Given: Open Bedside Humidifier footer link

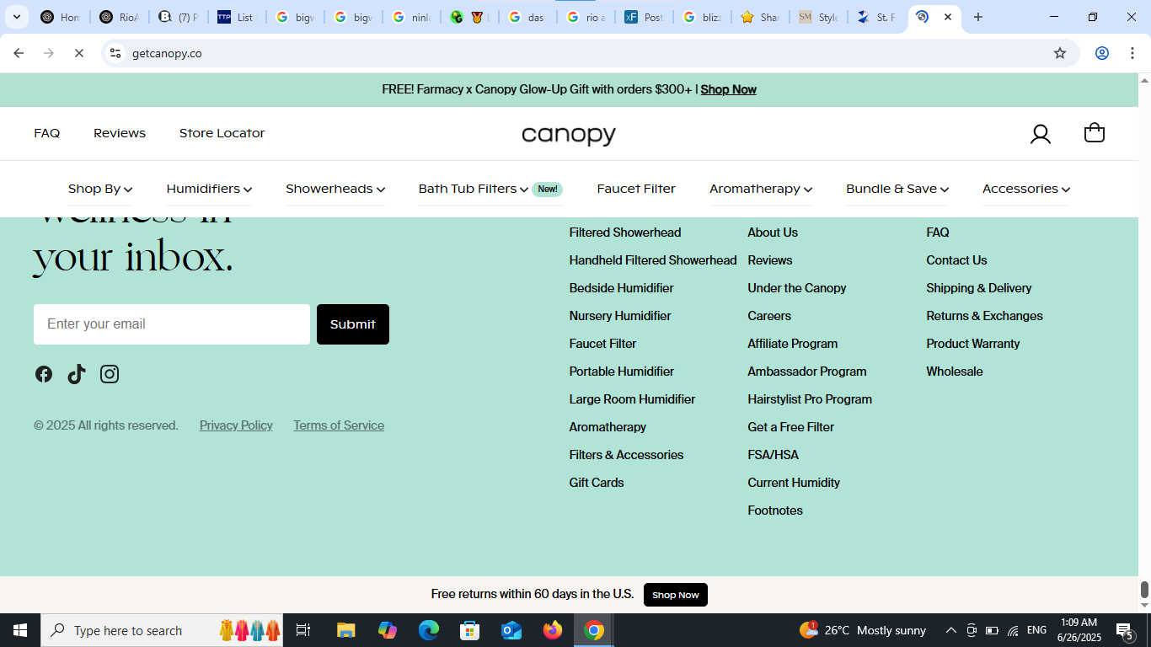Looking at the screenshot, I should (622, 288).
